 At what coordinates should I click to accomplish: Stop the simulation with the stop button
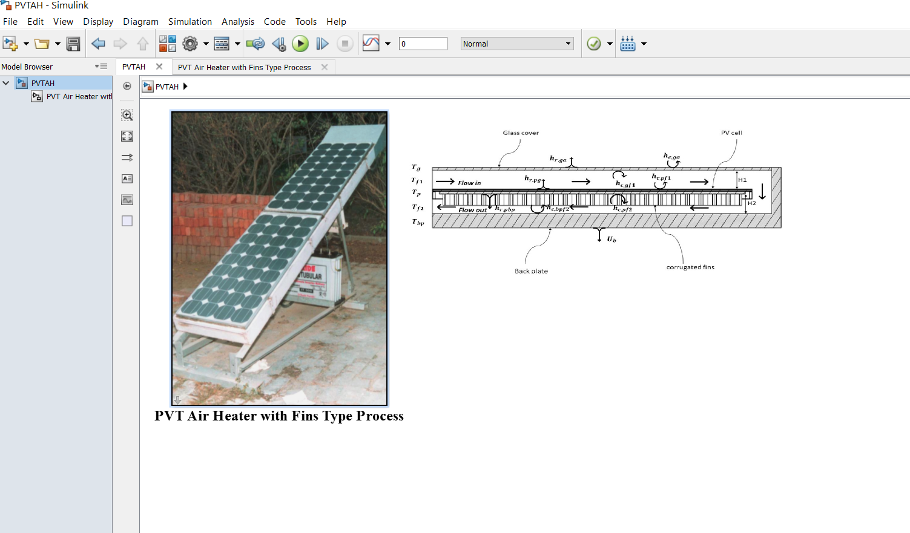[x=345, y=43]
